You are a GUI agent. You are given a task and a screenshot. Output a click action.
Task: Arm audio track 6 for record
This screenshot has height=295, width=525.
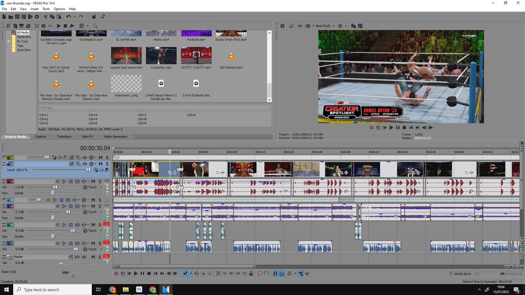pyautogui.click(x=58, y=225)
